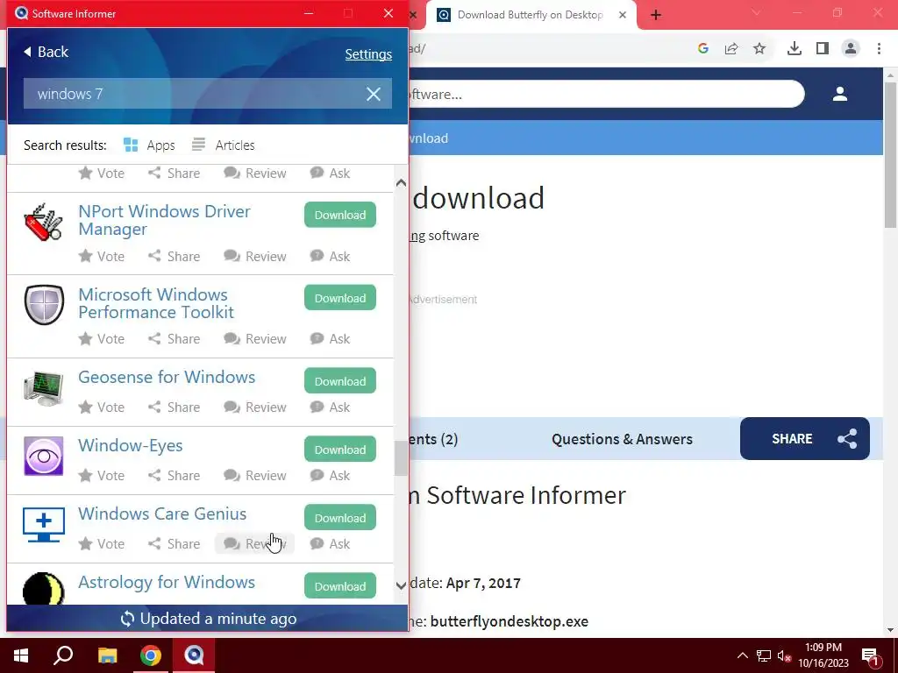Switch search results to Apps
The width and height of the screenshot is (898, 673).
(149, 145)
